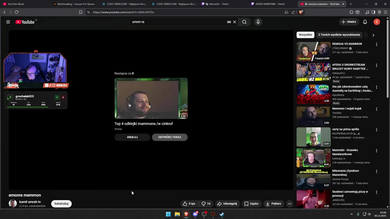Click the address bar URL

123,12
